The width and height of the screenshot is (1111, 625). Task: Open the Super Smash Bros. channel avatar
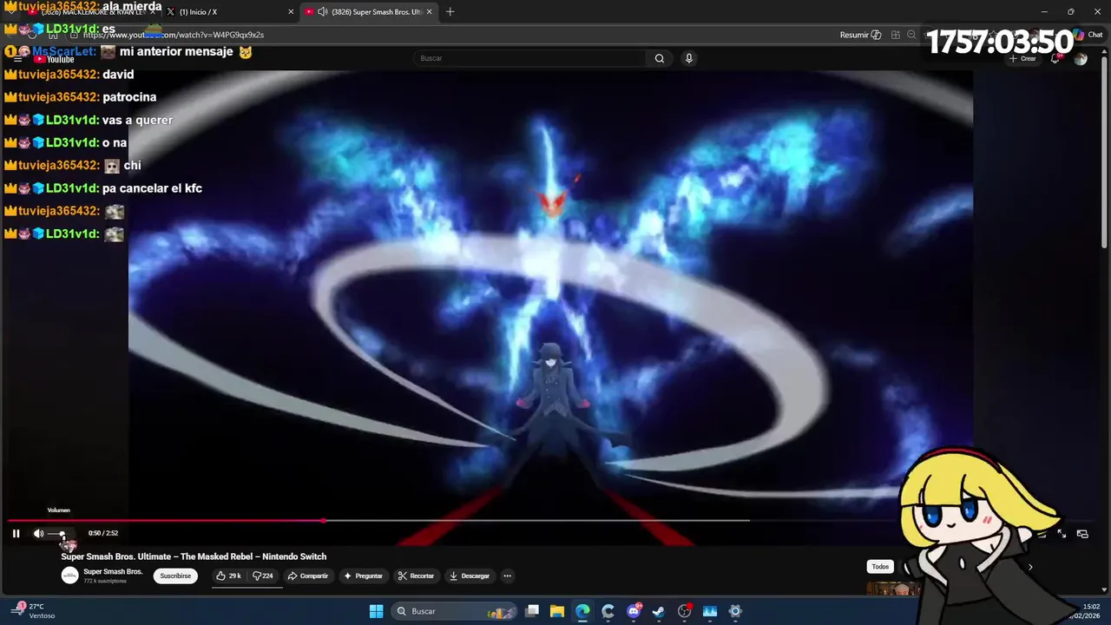pos(69,576)
